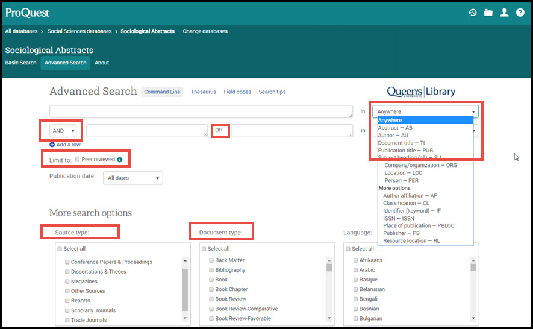The image size is (533, 329).
Task: Go to All databases breadcrumb
Action: (21, 31)
